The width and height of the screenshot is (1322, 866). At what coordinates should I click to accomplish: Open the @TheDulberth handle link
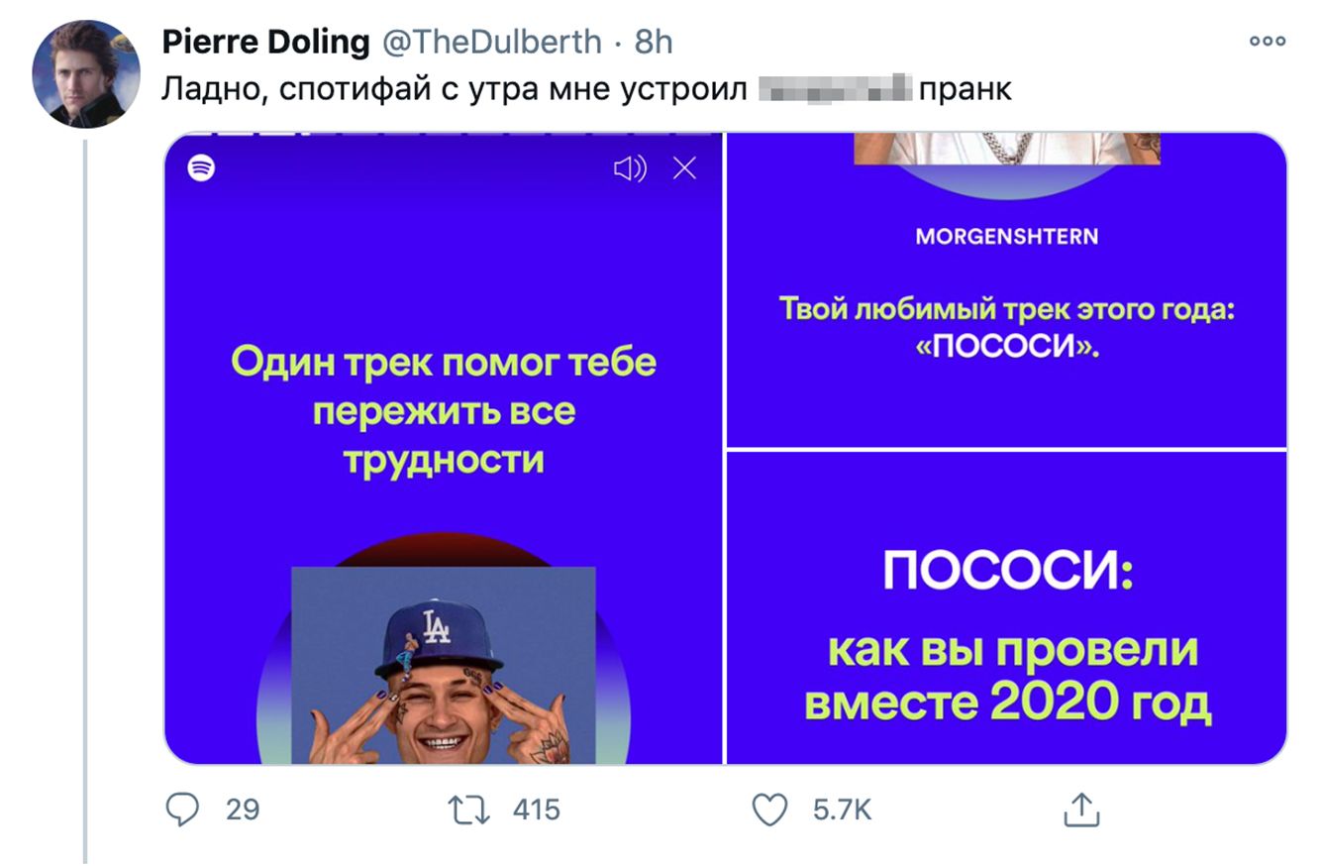[x=491, y=42]
